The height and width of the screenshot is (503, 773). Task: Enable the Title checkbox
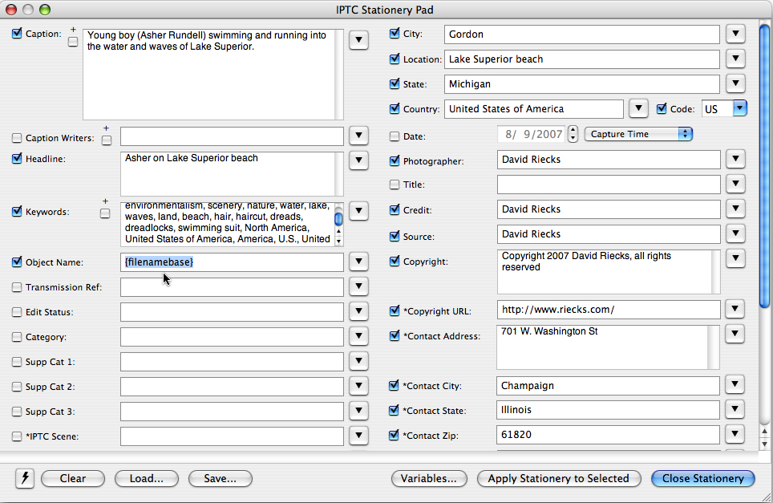pos(395,185)
